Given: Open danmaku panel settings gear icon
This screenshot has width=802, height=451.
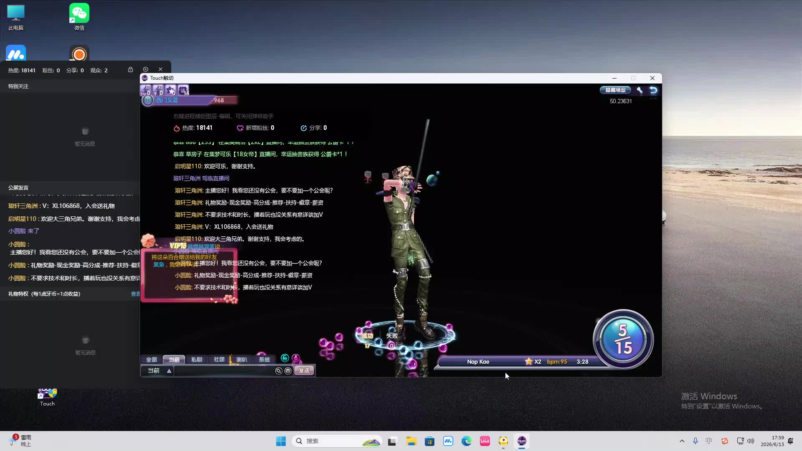Looking at the screenshot, I should pos(145,69).
